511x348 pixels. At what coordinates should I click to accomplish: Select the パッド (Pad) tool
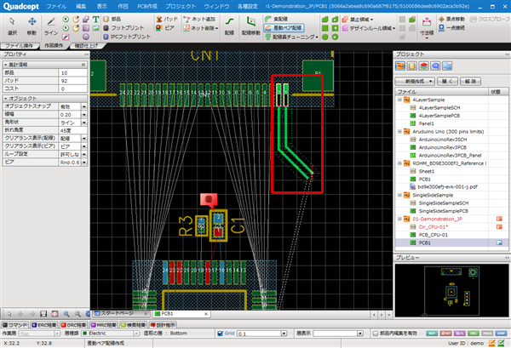[x=169, y=17]
